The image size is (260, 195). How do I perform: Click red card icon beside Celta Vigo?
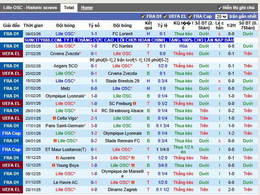coord(54,118)
